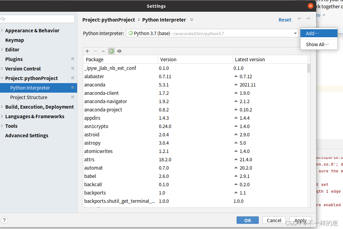Select the alabaster package row
Image resolution: width=343 pixels, height=229 pixels.
coord(195,76)
